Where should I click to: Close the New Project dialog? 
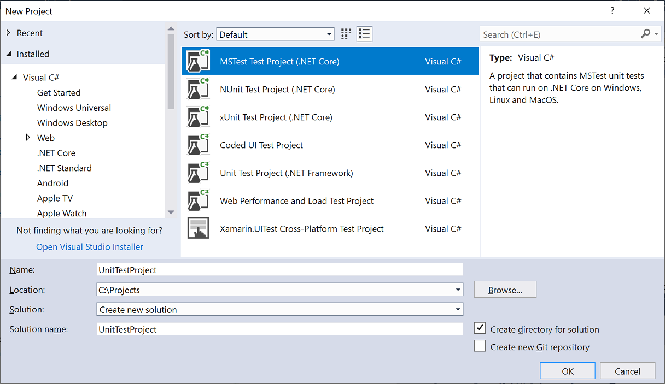tap(647, 11)
